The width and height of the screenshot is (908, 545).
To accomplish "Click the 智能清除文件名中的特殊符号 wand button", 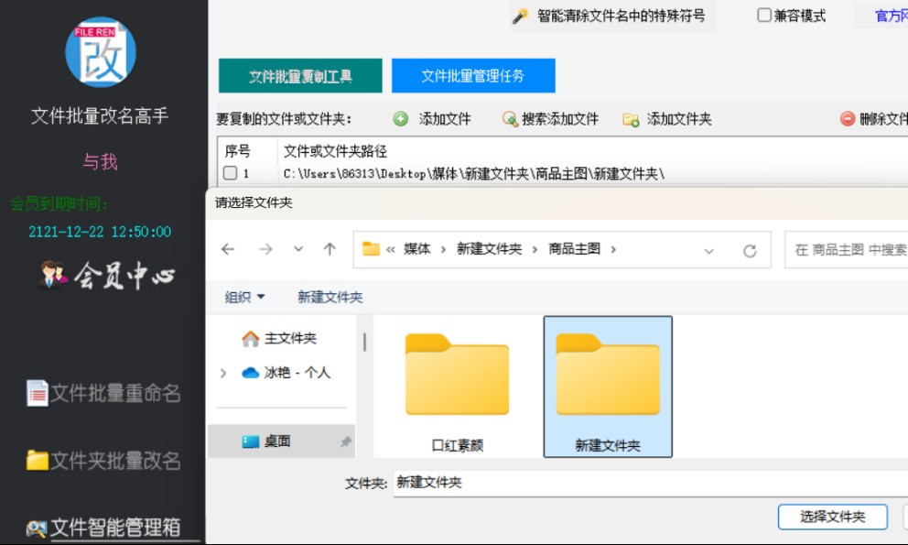I will (x=611, y=16).
